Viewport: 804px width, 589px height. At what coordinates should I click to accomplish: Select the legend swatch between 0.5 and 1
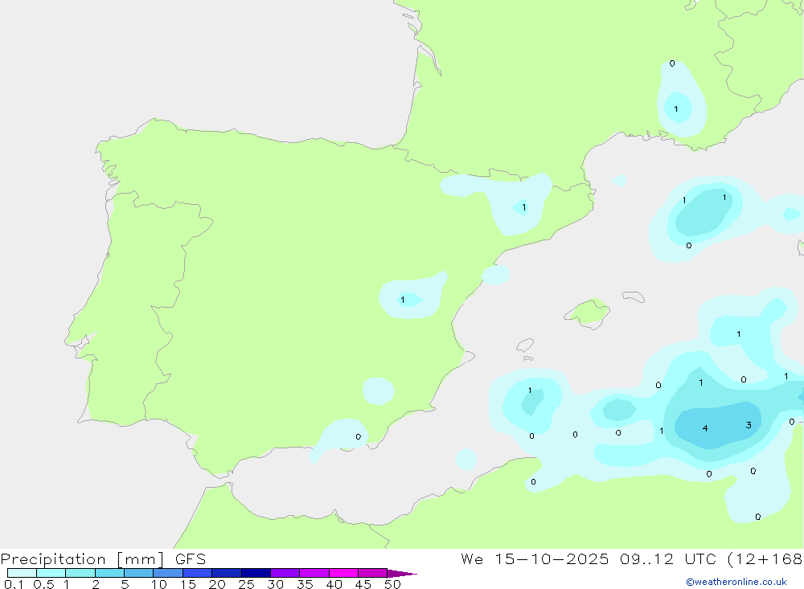click(51, 573)
